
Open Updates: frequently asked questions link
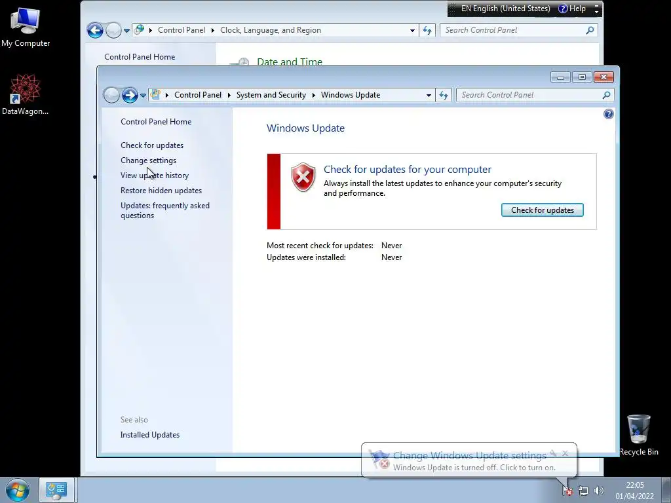pyautogui.click(x=164, y=210)
